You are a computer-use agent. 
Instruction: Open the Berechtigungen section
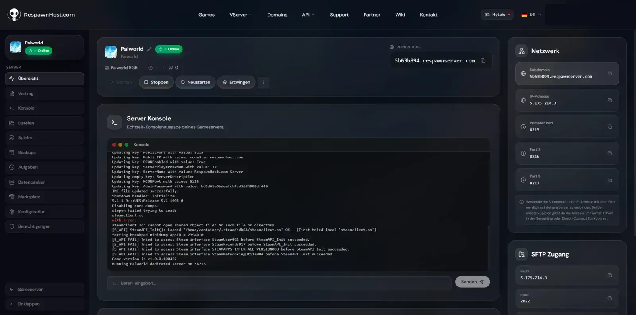45,226
